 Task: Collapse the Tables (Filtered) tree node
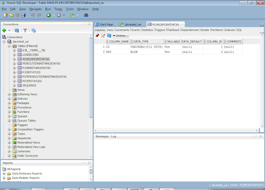click(x=9, y=46)
